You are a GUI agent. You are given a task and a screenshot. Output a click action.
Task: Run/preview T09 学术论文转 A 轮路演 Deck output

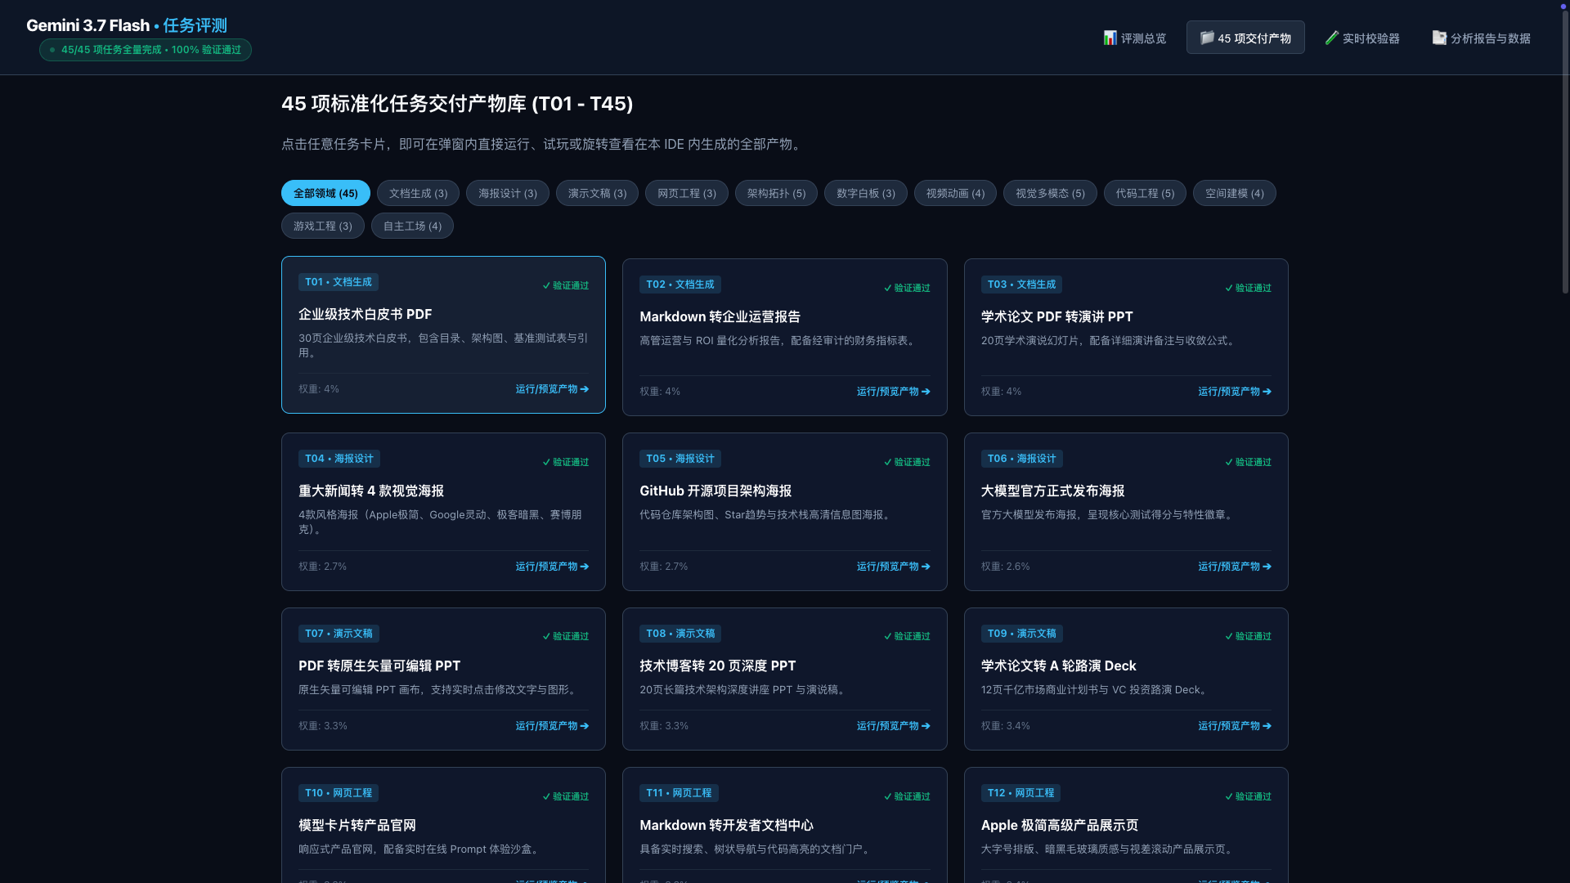1235,726
